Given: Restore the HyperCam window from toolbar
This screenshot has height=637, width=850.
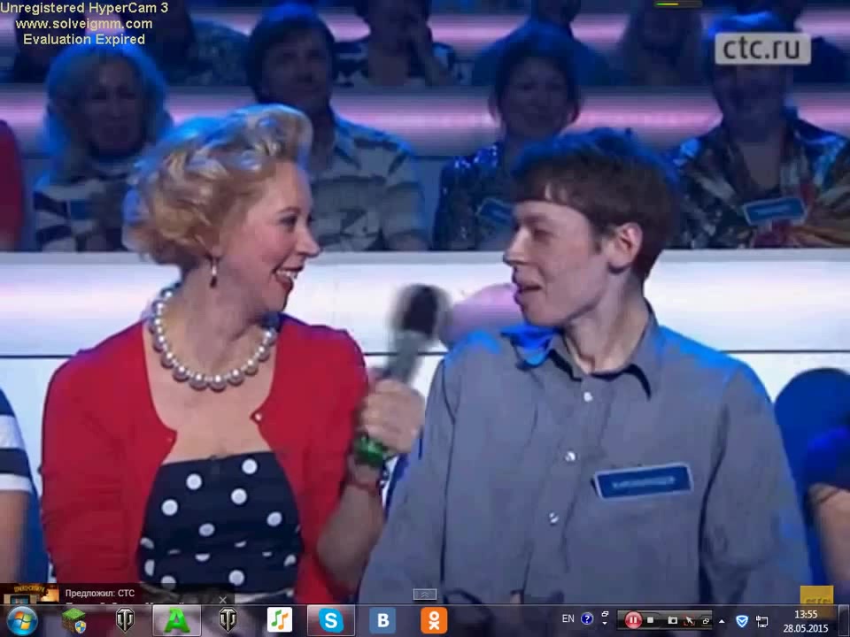Looking at the screenshot, I should 705,620.
